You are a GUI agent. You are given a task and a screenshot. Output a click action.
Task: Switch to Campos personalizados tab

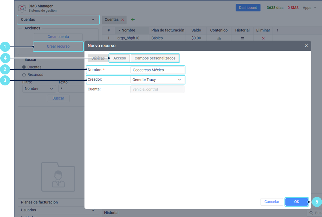pyautogui.click(x=155, y=58)
